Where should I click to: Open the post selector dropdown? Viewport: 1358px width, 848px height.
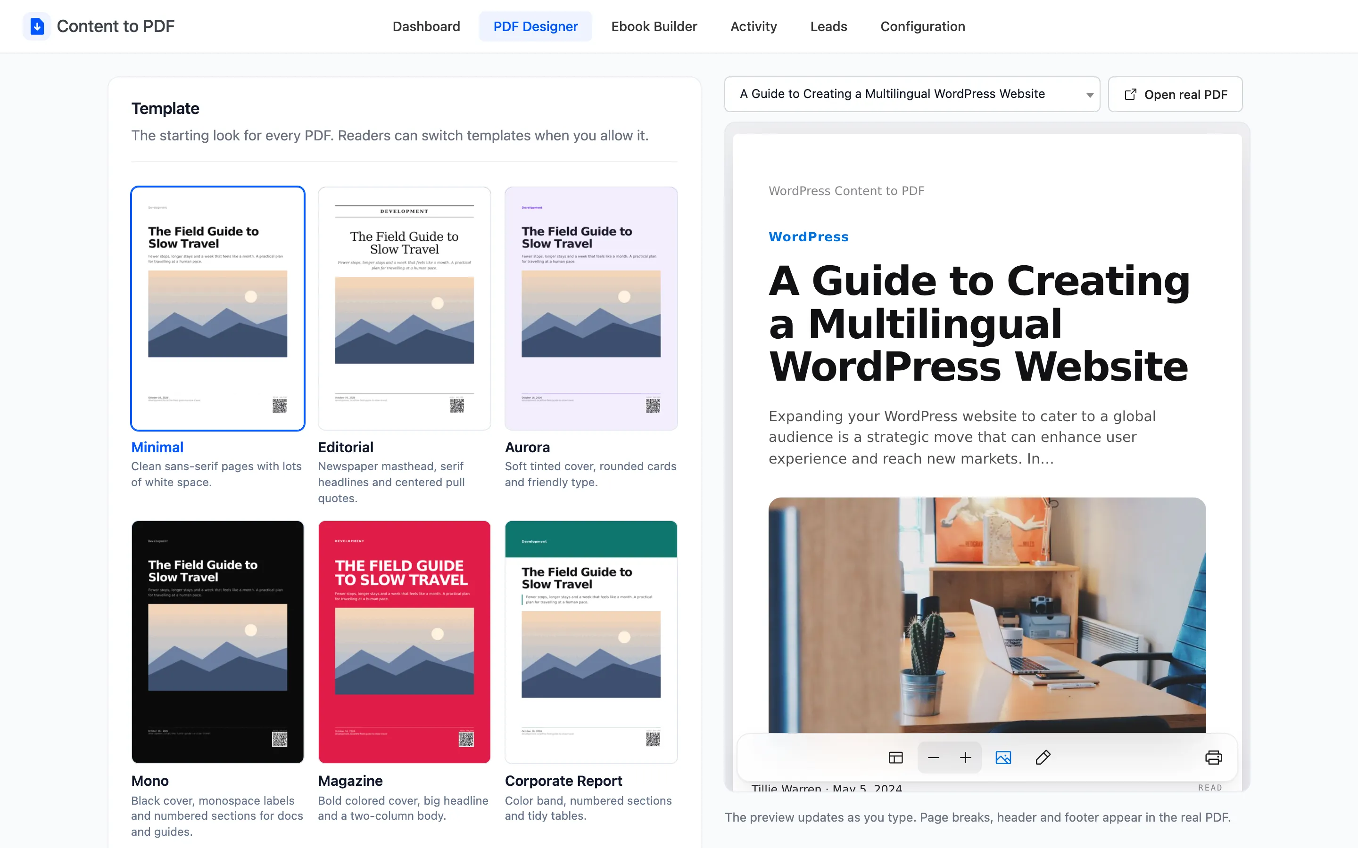click(912, 94)
